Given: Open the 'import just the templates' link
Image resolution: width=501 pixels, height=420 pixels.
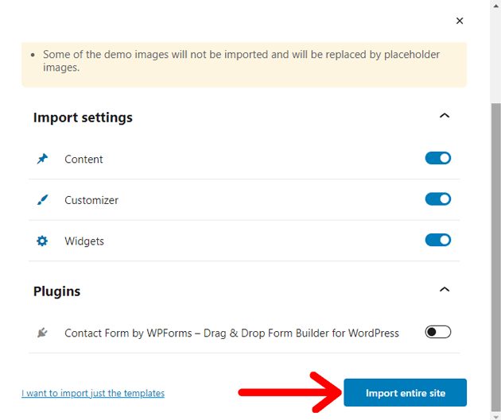Looking at the screenshot, I should [93, 393].
